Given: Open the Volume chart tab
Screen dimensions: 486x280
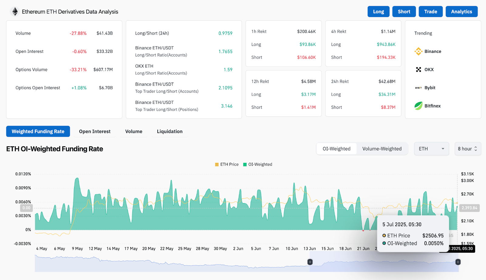Looking at the screenshot, I should pos(134,131).
